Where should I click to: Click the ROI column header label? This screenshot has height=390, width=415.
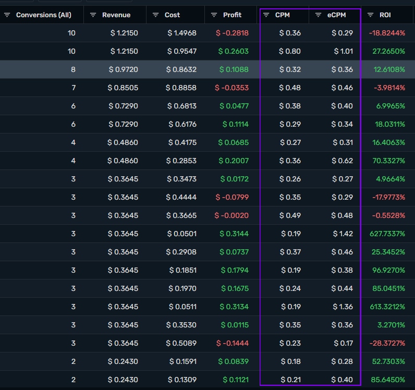tap(385, 15)
